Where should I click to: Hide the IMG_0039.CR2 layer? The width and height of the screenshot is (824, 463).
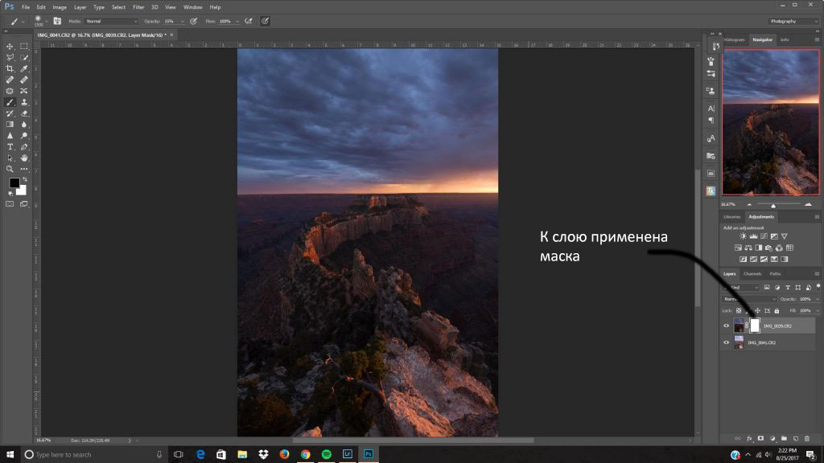[727, 326]
